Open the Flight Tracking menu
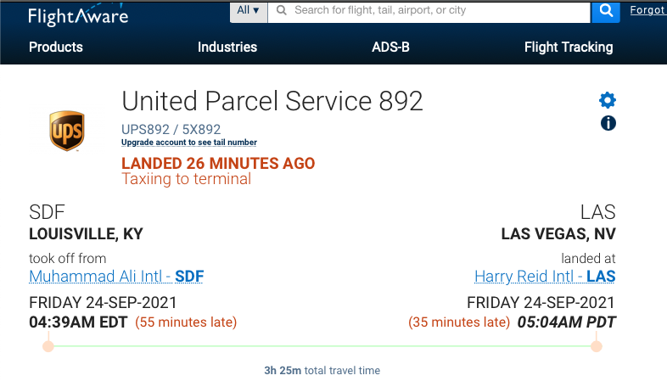 point(569,48)
